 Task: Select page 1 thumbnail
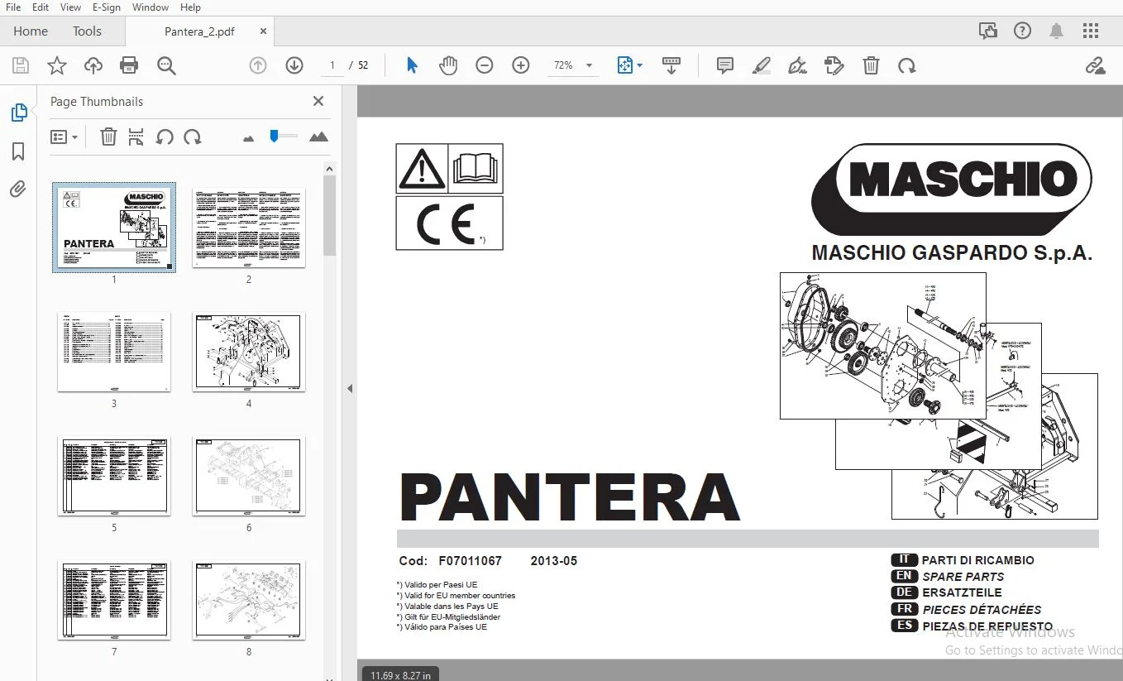pyautogui.click(x=114, y=227)
